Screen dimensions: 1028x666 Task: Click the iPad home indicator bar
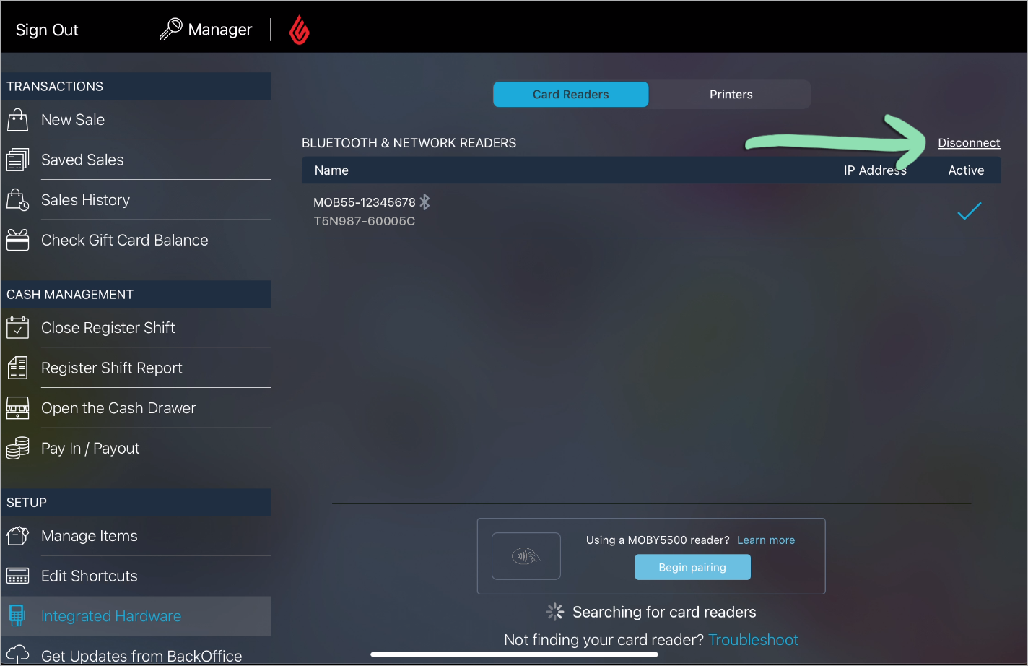(514, 654)
